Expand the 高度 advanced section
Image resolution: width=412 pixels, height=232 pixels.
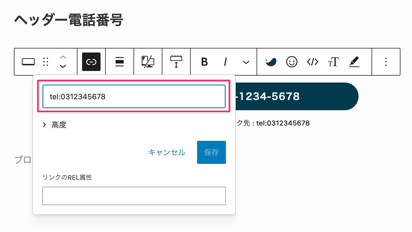point(55,125)
